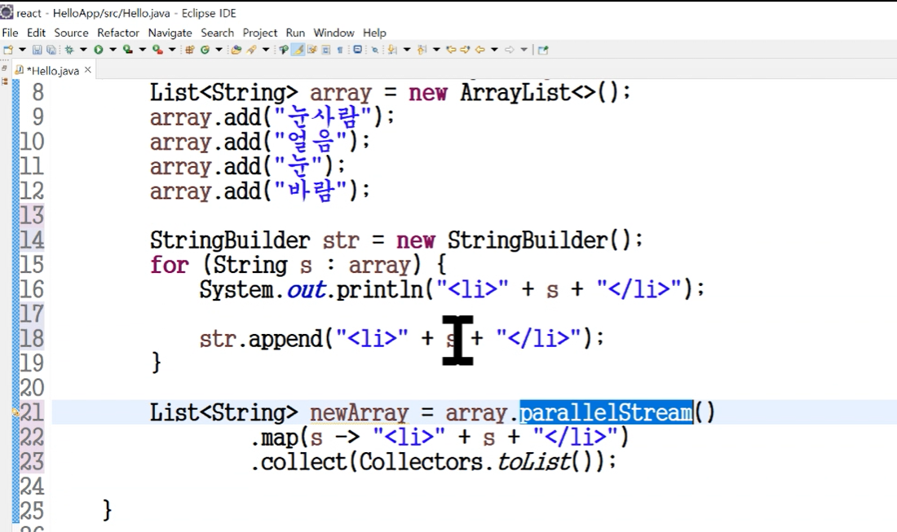Click the "눈사람" string literal
Screen dimensions: 897x532
pos(323,117)
